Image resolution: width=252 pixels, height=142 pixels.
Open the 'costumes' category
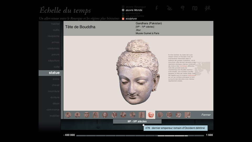(x=53, y=48)
